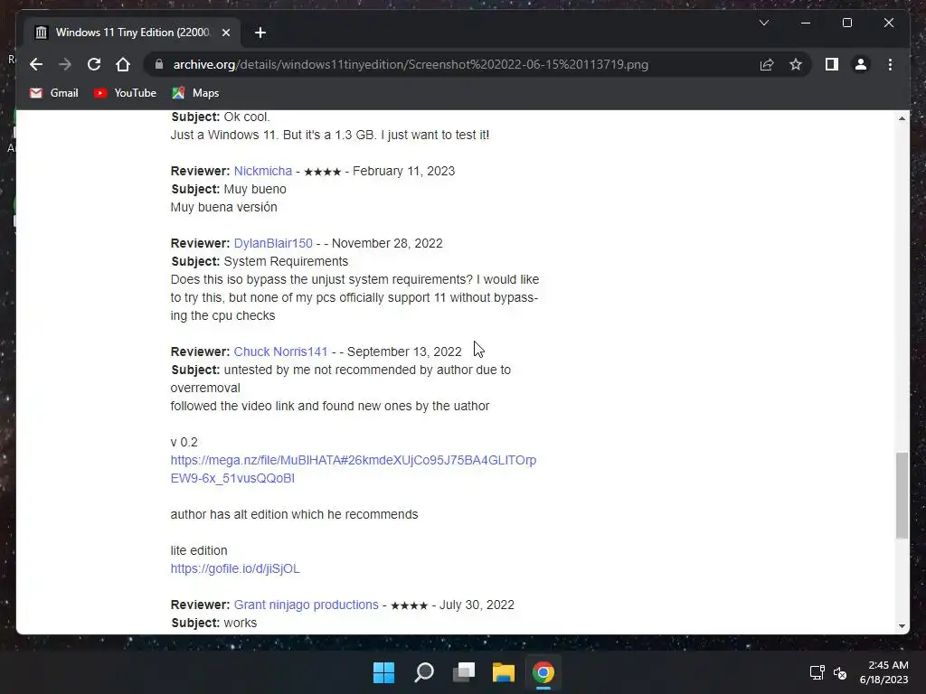This screenshot has height=694, width=926.
Task: Minimize the Chrome window
Action: (x=806, y=23)
